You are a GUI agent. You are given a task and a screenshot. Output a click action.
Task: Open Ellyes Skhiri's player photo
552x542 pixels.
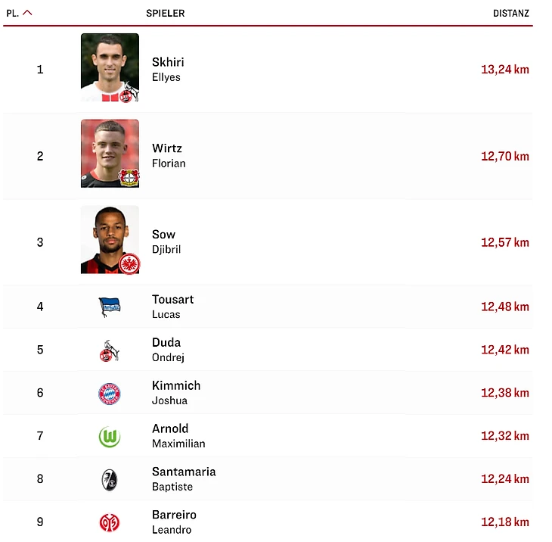pos(110,67)
